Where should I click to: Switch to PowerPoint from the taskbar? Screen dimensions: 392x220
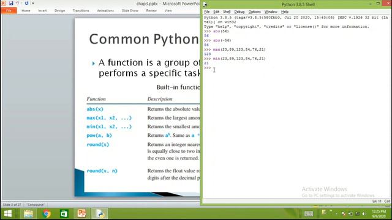pyautogui.click(x=81, y=214)
